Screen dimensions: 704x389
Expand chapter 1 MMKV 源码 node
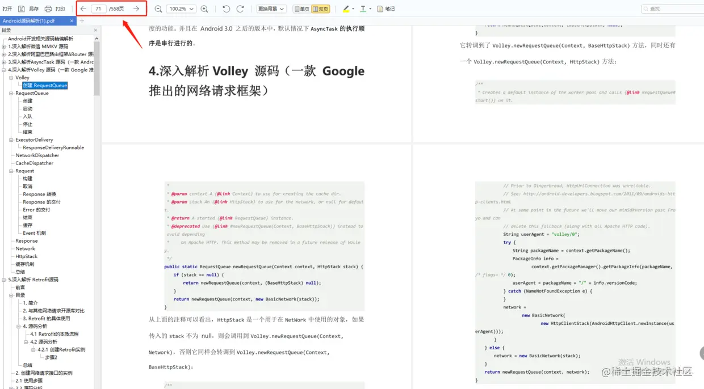[x=4, y=46]
